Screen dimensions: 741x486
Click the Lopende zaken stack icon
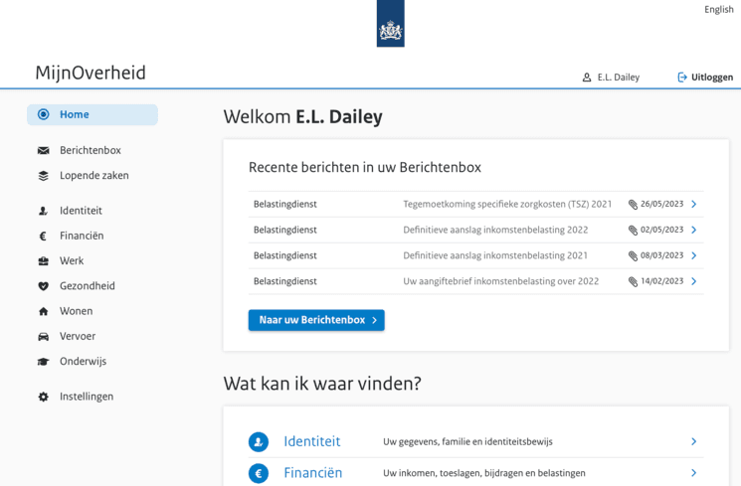pyautogui.click(x=43, y=176)
